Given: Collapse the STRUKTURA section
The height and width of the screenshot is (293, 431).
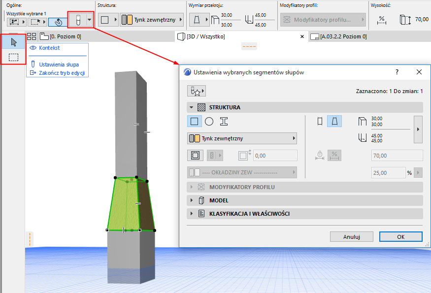Looking at the screenshot, I should (x=191, y=107).
